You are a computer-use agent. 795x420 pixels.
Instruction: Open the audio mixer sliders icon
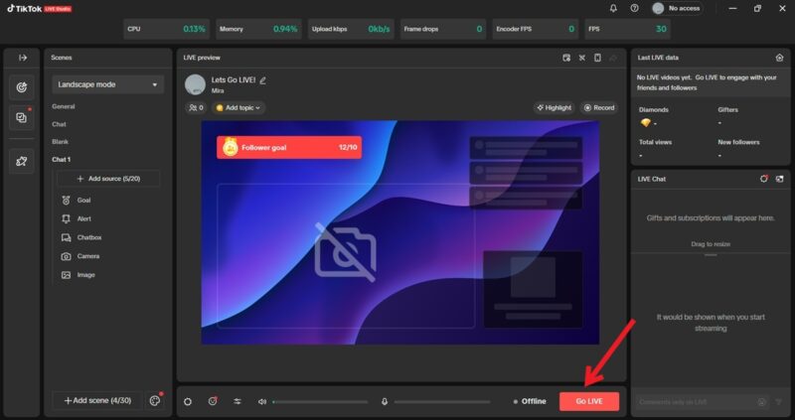238,402
